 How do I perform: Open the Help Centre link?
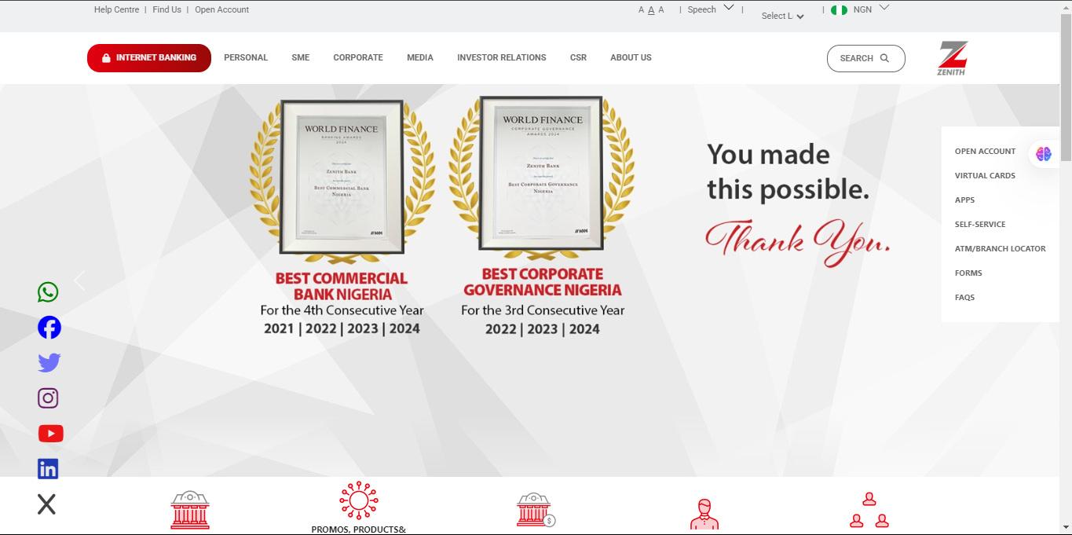[116, 9]
